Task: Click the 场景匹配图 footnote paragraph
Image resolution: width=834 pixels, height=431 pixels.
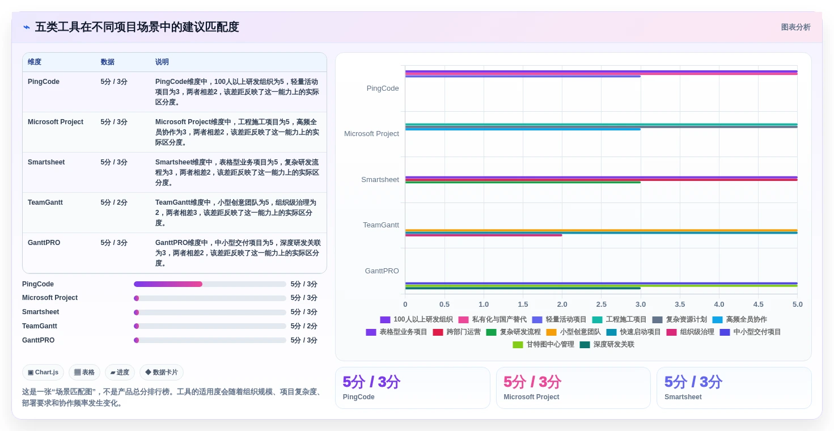Action: point(173,398)
